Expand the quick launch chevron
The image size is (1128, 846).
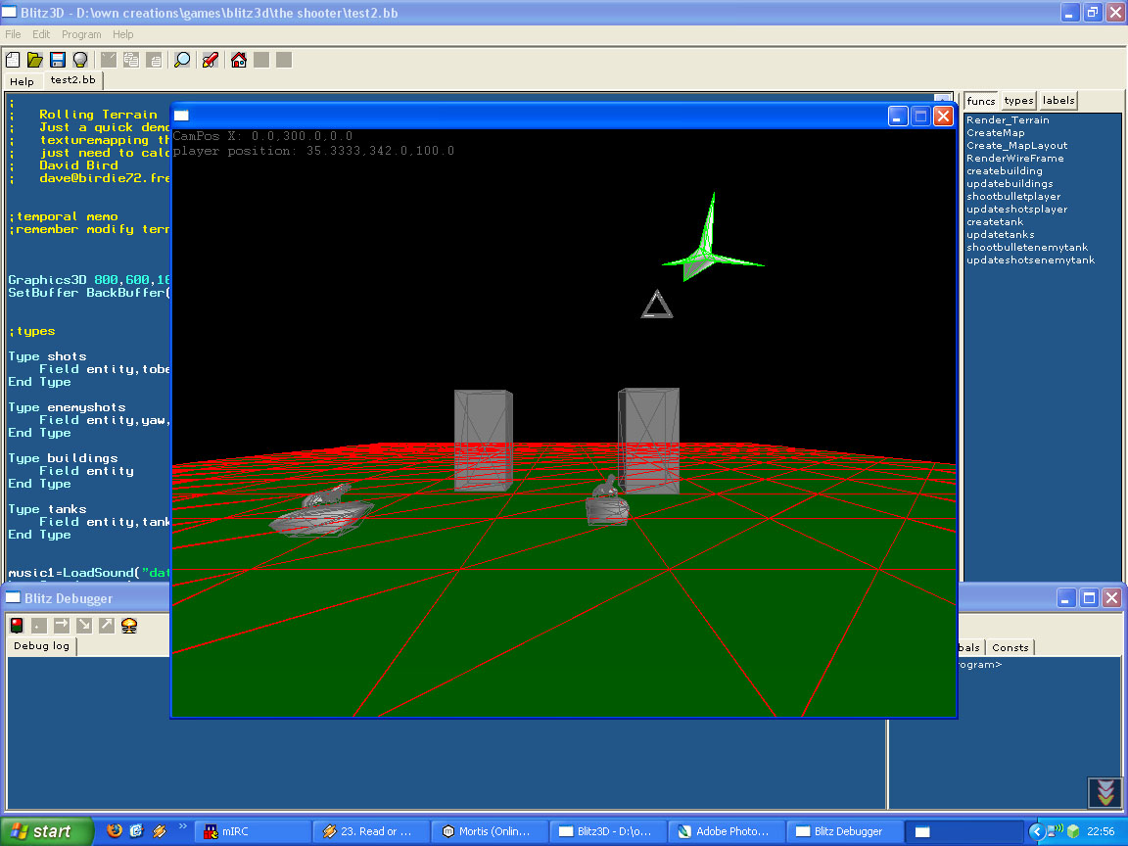[x=183, y=825]
